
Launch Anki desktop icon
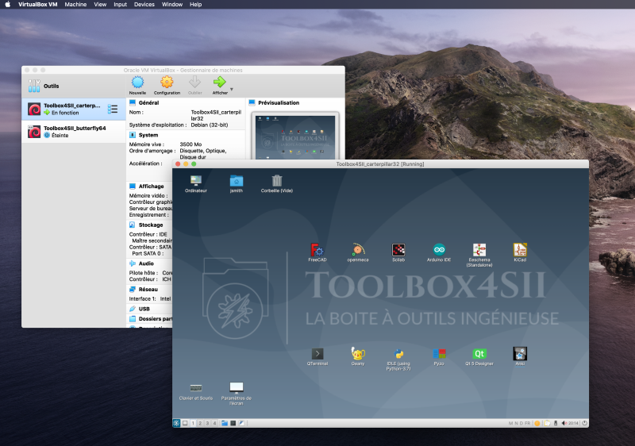[x=520, y=356]
